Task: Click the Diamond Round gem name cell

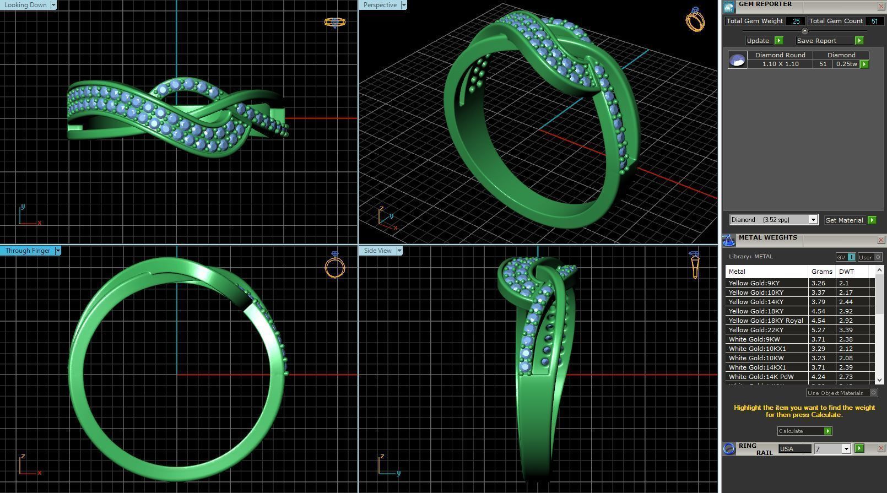Action: [780, 55]
